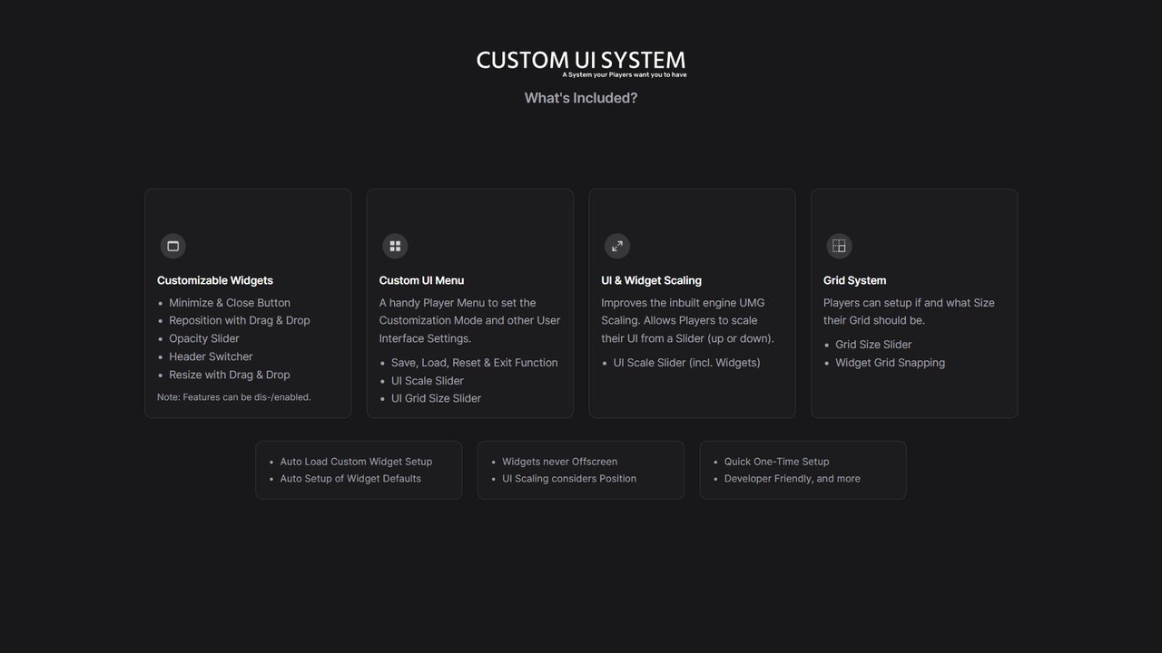Click the CUSTOM UI SYSTEM logo title
The width and height of the screenshot is (1162, 653).
(581, 60)
